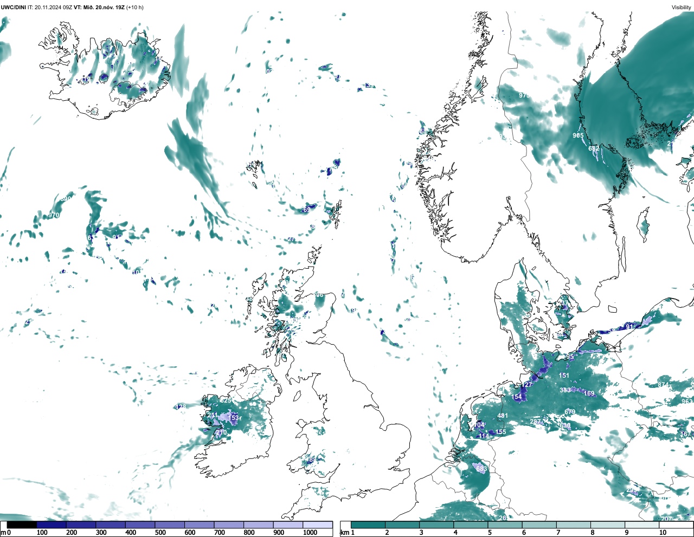Click the '975' value over northern Scandinavia

[x=524, y=95]
